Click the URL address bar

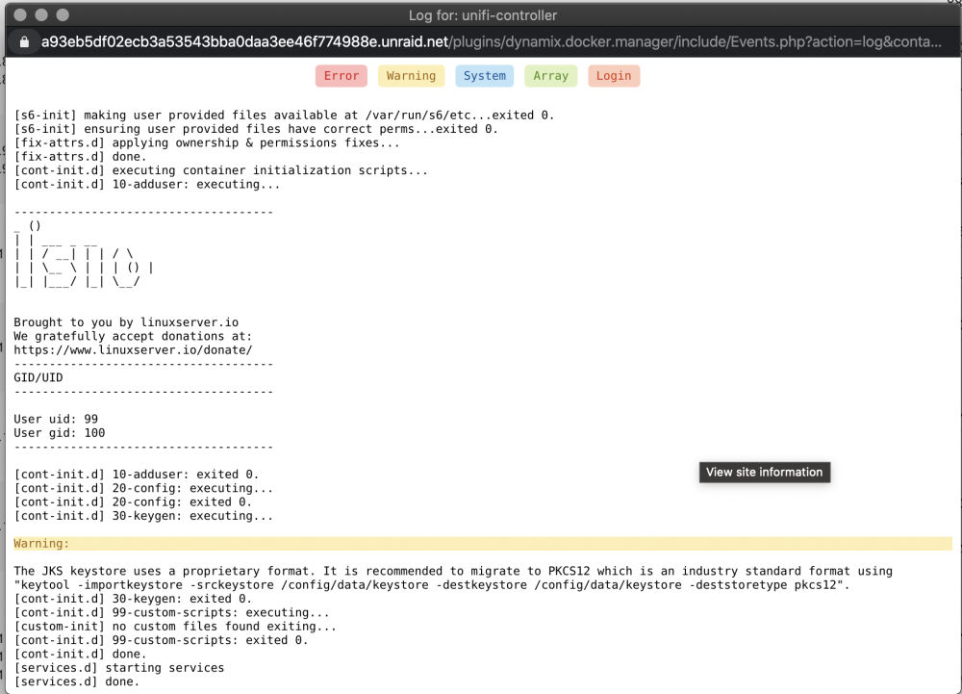click(x=491, y=41)
